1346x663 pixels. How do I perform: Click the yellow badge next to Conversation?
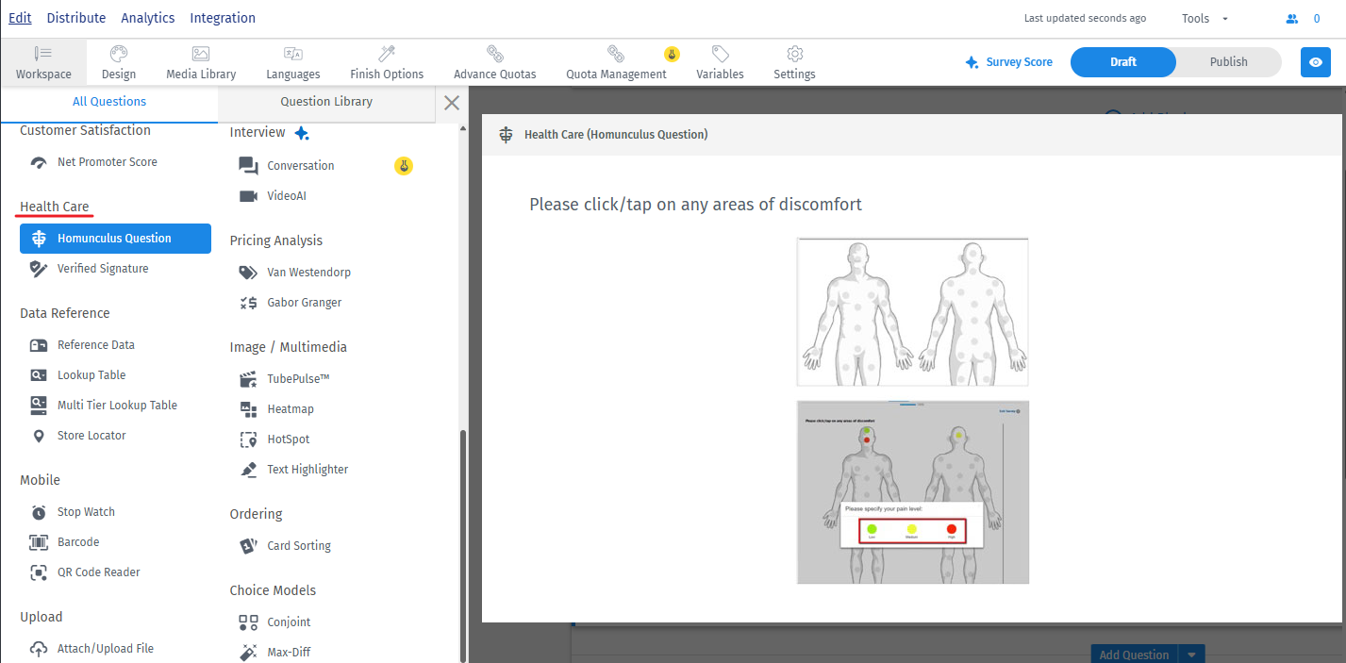point(404,166)
